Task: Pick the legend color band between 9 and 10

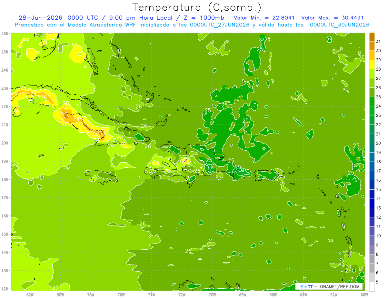Action: 372,240
